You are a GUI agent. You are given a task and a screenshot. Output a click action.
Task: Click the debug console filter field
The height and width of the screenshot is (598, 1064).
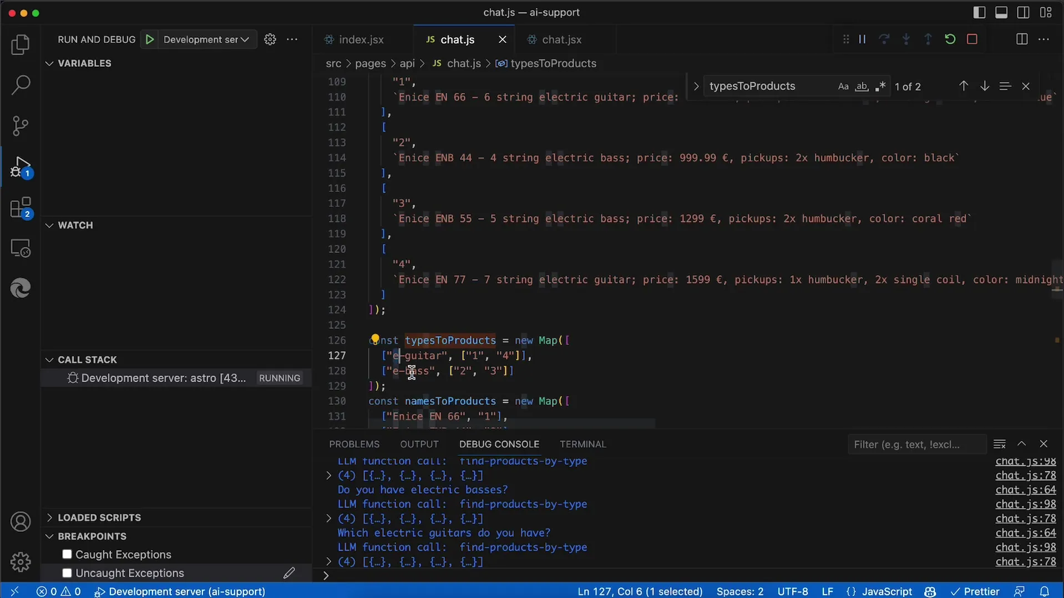[x=916, y=444]
